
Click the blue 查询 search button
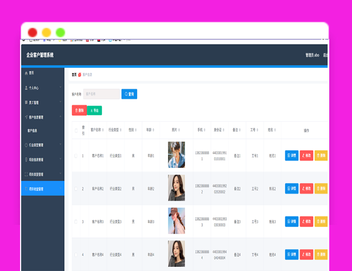pos(129,94)
